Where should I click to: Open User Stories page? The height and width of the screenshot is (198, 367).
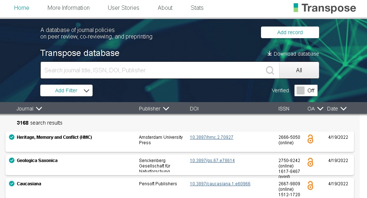[123, 8]
